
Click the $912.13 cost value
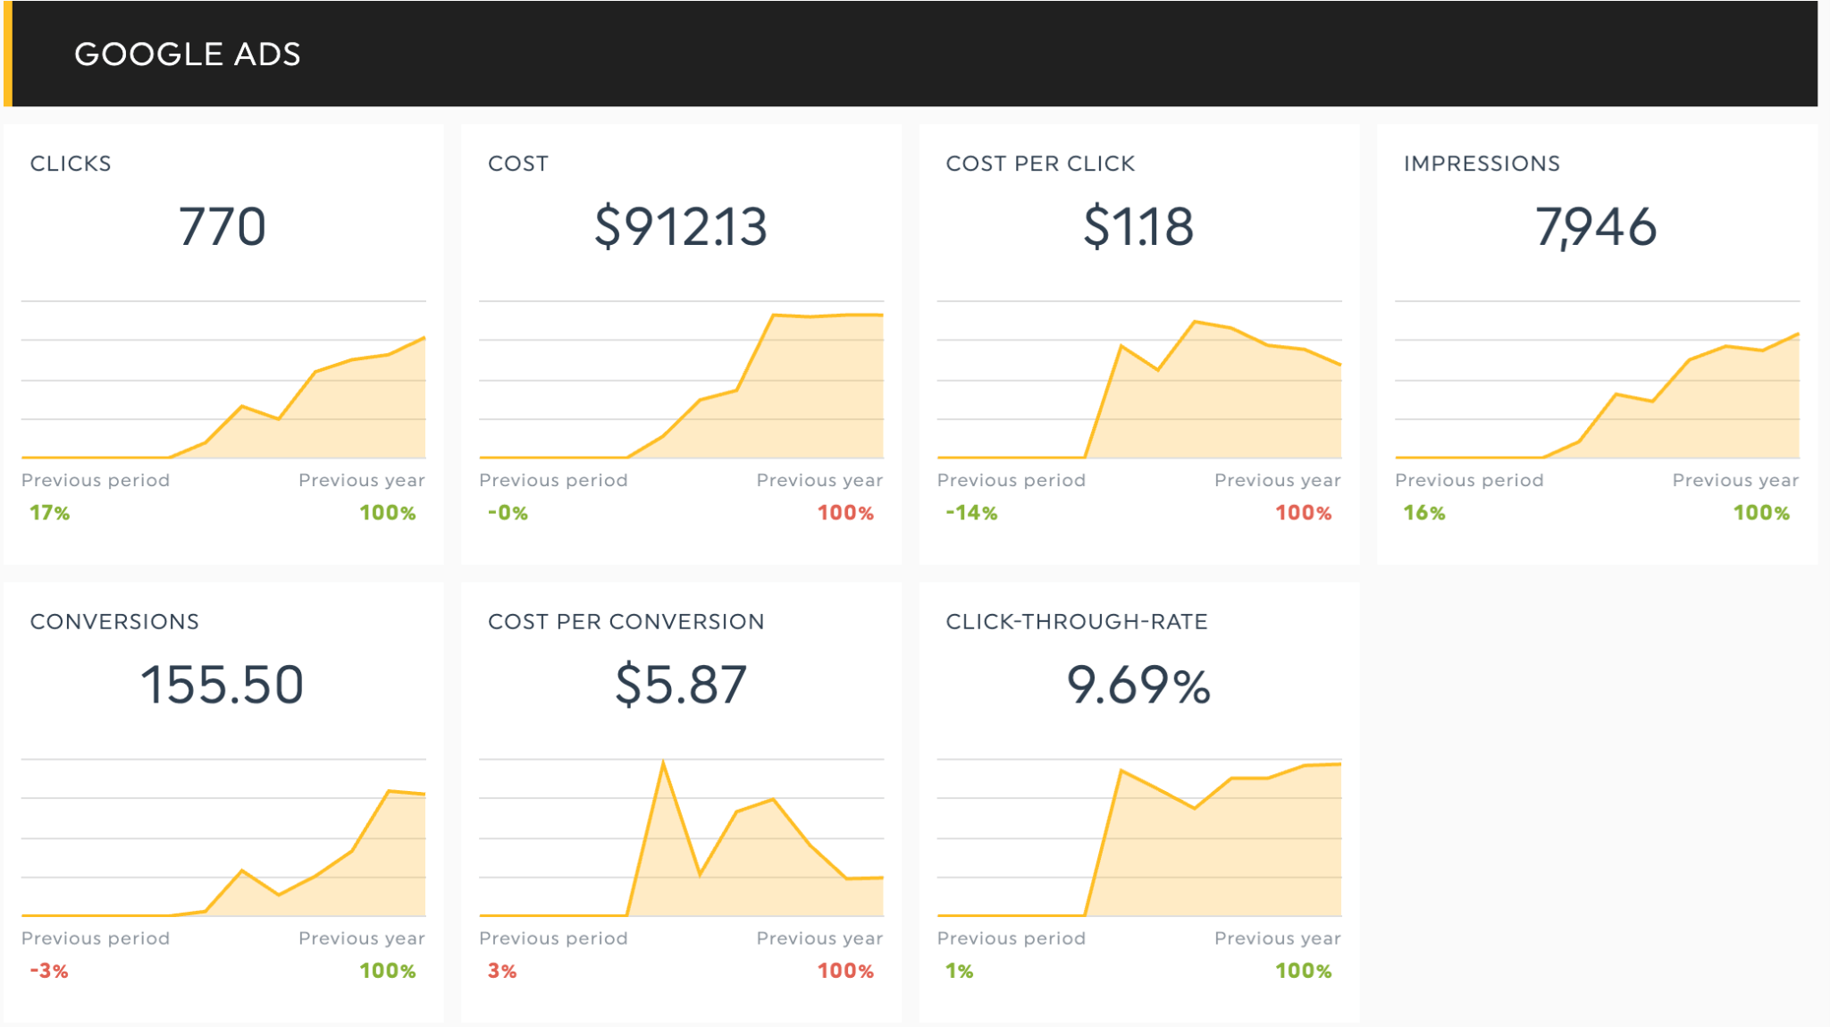click(x=681, y=226)
